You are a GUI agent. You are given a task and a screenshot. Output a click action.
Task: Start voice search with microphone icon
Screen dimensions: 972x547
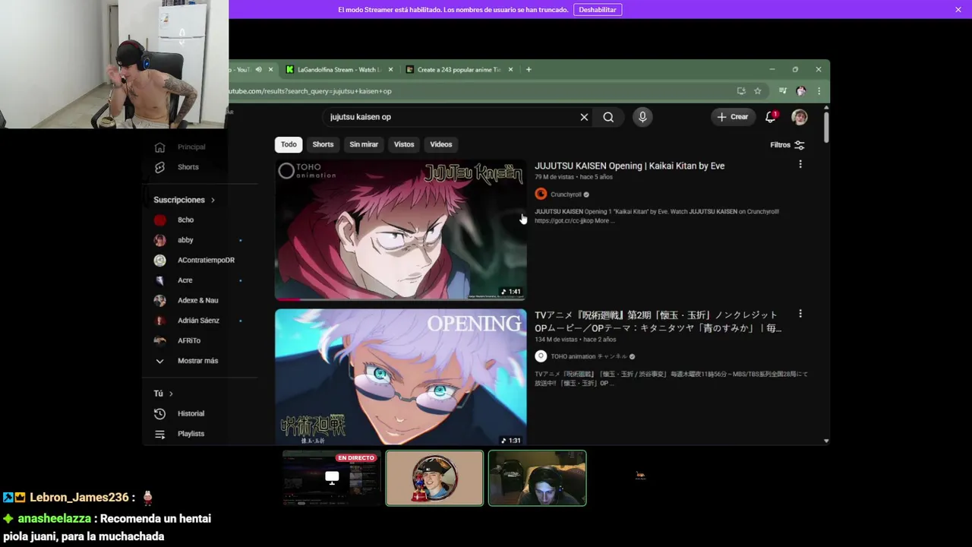(642, 117)
